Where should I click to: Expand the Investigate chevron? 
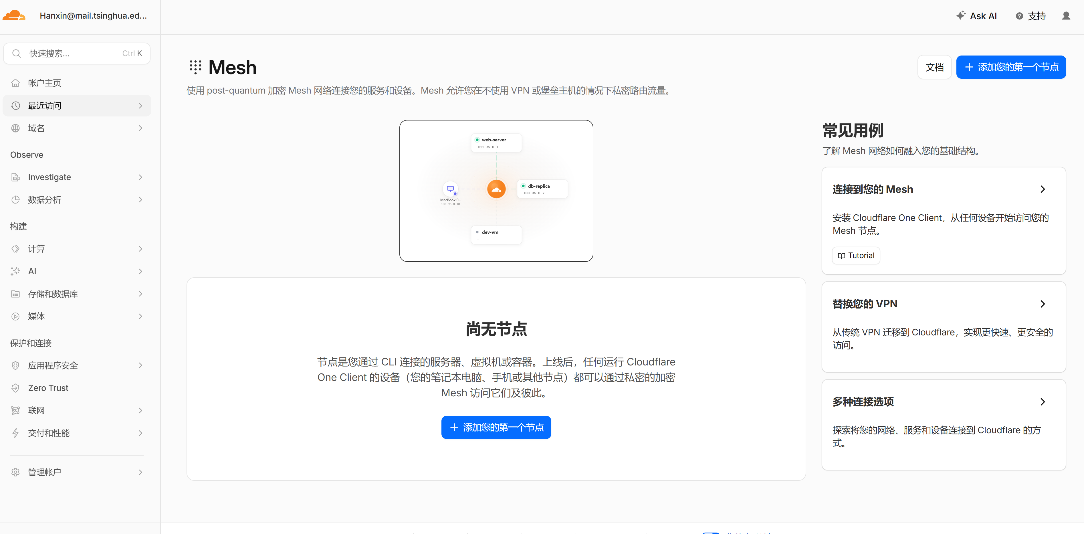pos(140,177)
